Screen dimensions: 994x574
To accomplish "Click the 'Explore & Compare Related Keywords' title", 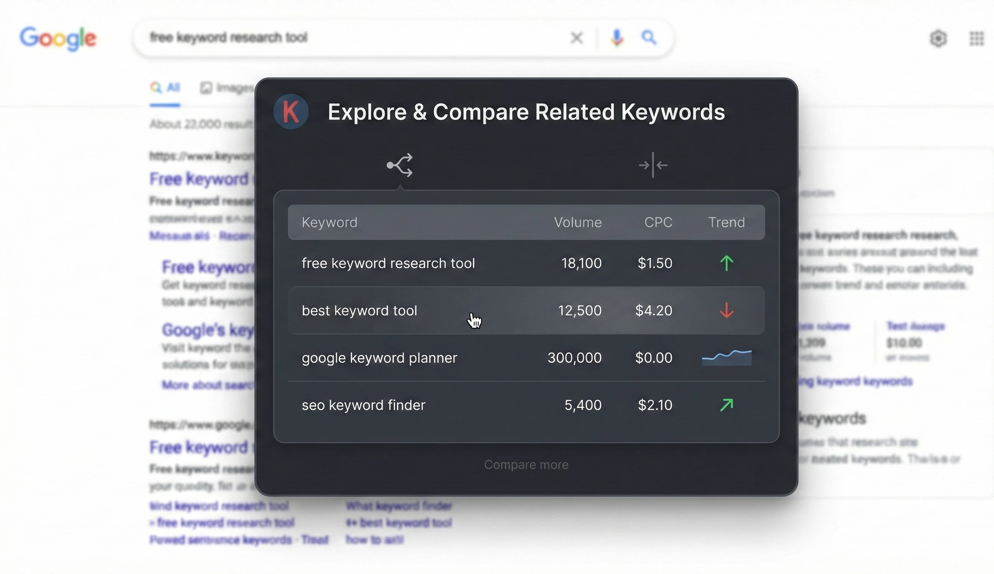I will tap(526, 112).
